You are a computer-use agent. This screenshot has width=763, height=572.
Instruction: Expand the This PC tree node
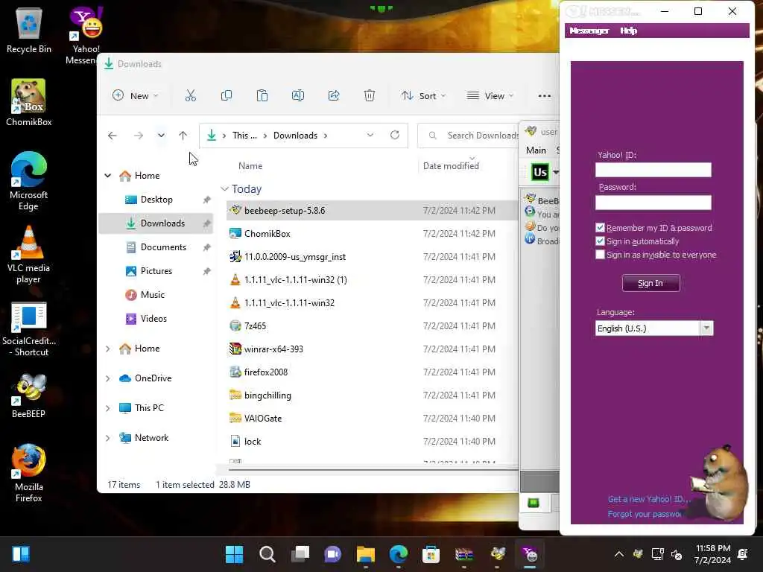tap(107, 408)
